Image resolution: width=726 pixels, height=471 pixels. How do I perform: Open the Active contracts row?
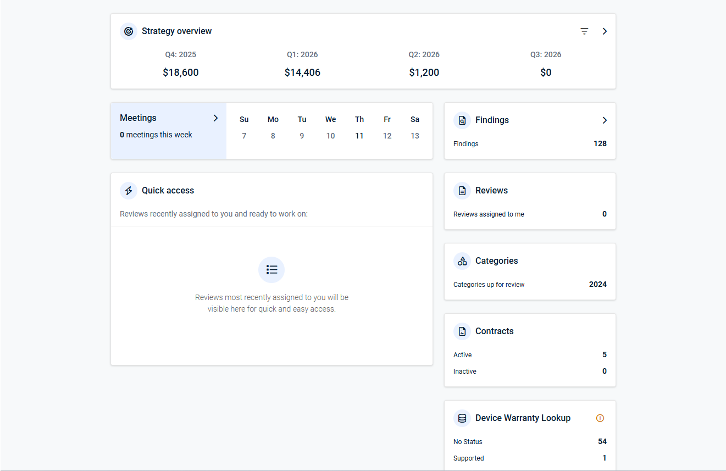pos(530,355)
